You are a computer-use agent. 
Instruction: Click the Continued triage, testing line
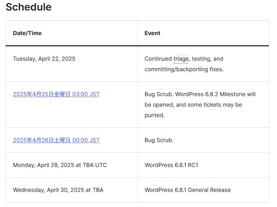[184, 59]
